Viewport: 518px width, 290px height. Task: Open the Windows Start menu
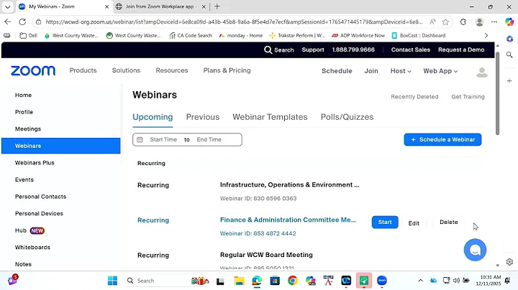(112, 281)
